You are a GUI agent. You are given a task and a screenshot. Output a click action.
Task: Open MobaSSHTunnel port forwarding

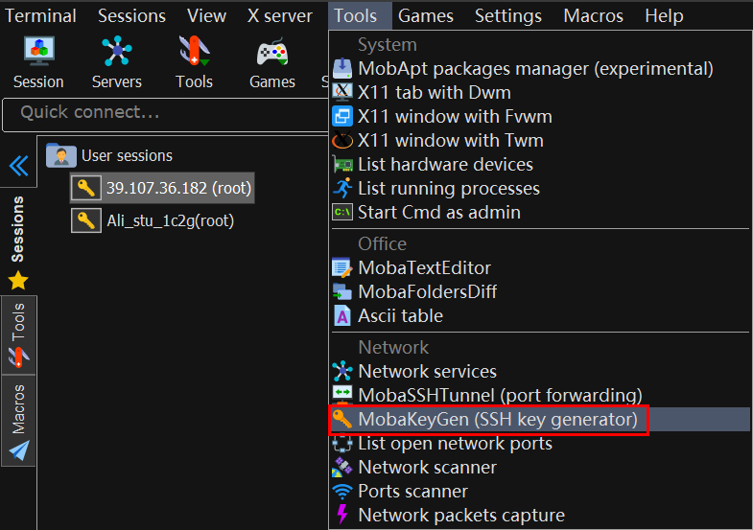(x=499, y=395)
